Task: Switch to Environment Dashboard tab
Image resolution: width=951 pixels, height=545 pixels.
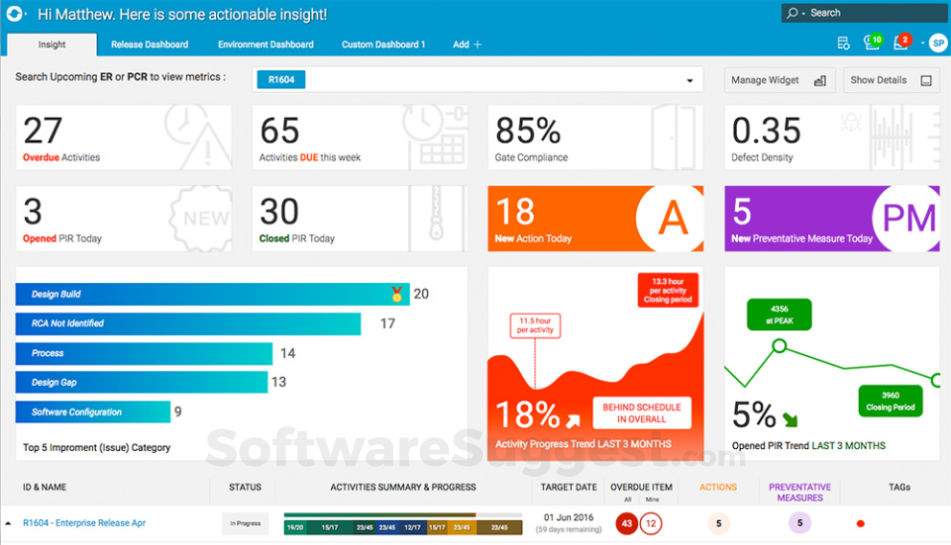Action: pyautogui.click(x=265, y=45)
